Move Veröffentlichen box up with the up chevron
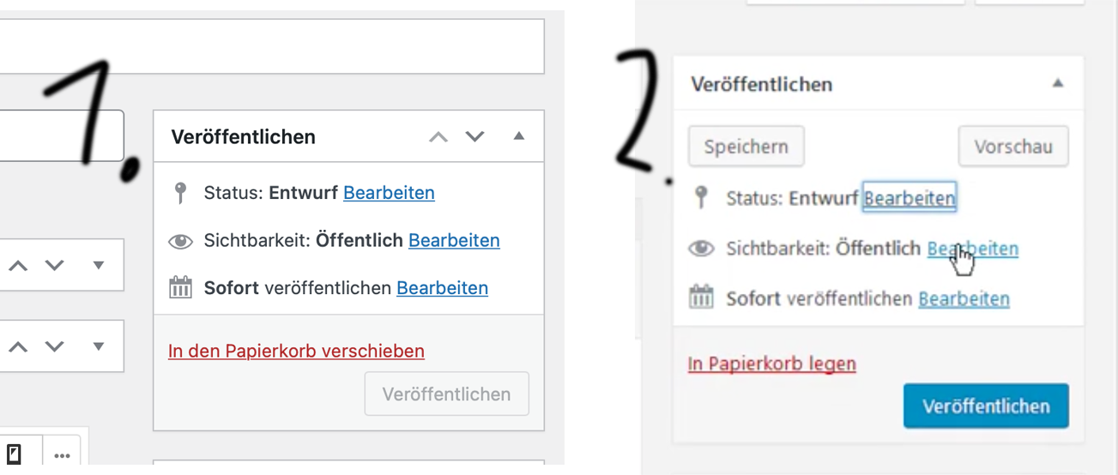This screenshot has height=475, width=1118. click(438, 137)
